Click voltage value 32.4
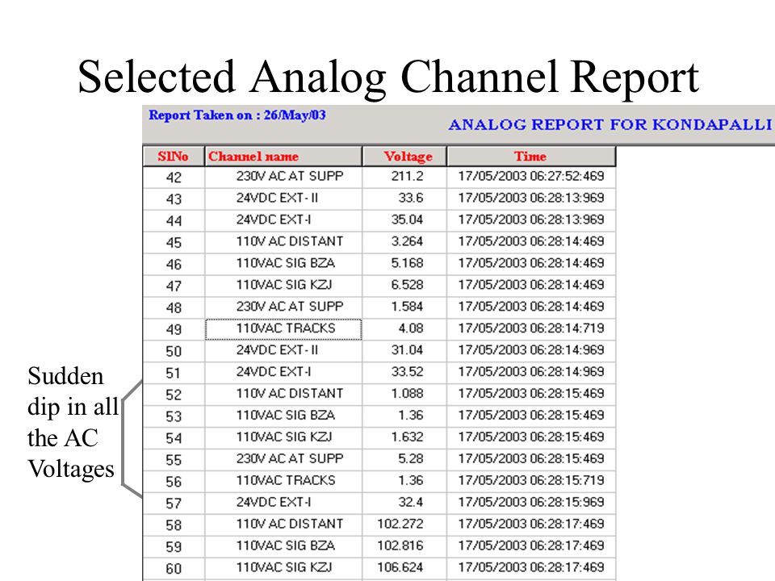Viewport: 775px width, 581px height. (x=411, y=503)
